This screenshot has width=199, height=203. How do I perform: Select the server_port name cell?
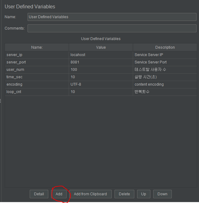coord(37,62)
